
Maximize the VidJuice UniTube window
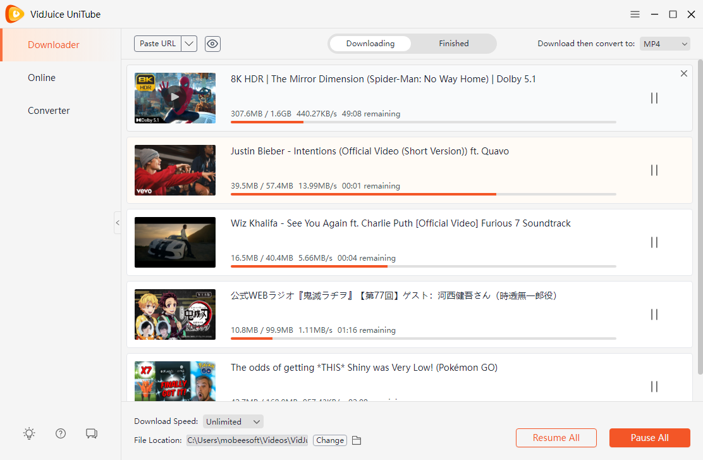pos(673,15)
